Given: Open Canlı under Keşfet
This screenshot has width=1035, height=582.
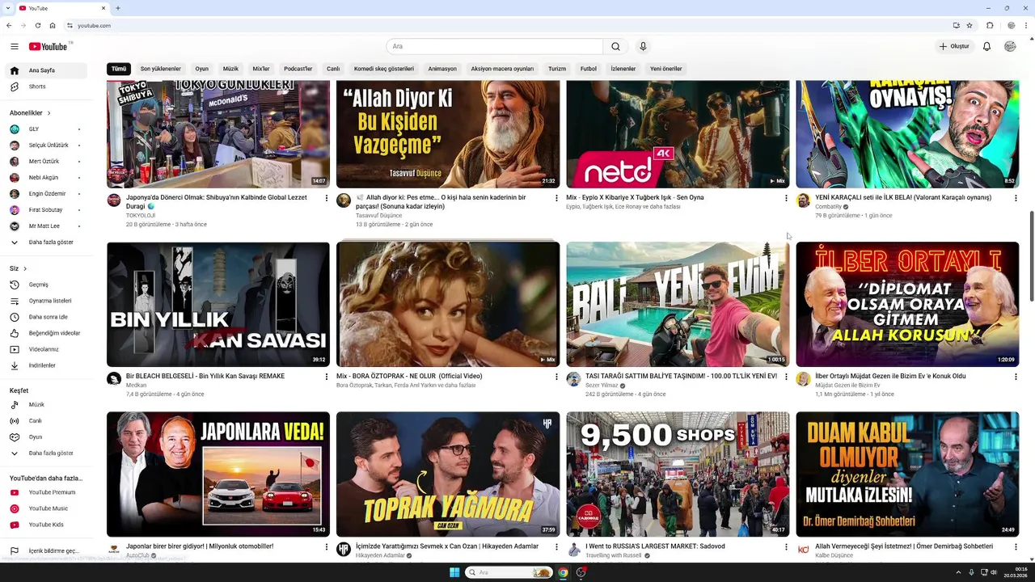Looking at the screenshot, I should pos(46,420).
